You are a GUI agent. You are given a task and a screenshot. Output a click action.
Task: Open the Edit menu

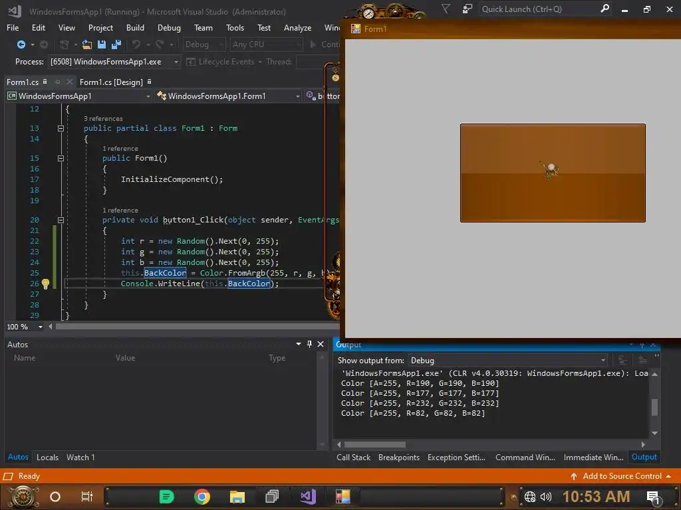pos(38,27)
